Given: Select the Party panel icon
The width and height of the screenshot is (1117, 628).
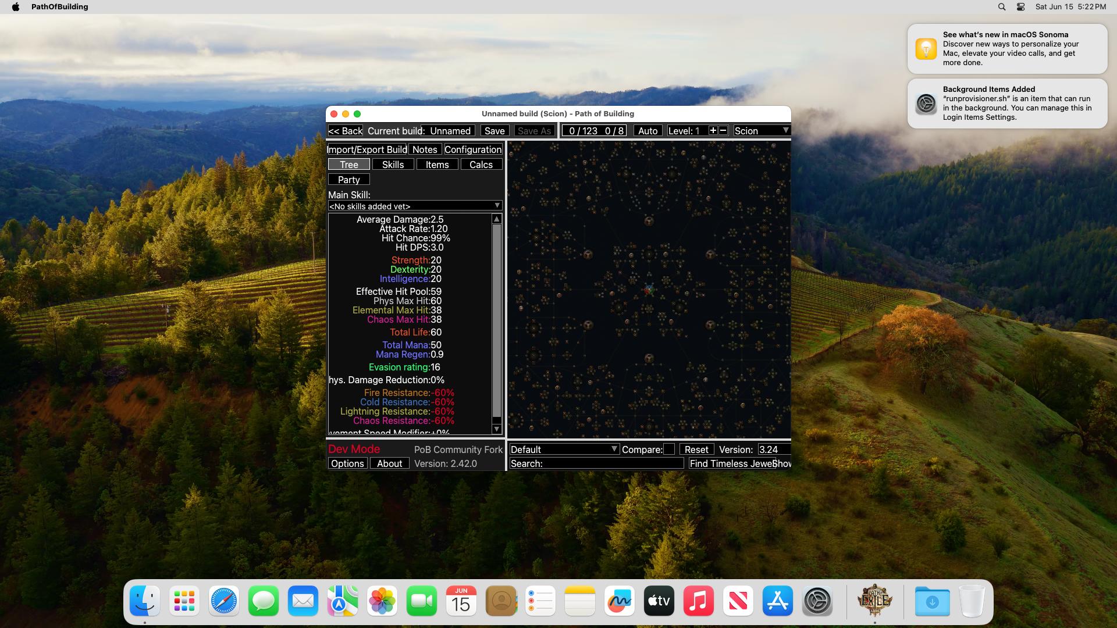Looking at the screenshot, I should pyautogui.click(x=348, y=179).
